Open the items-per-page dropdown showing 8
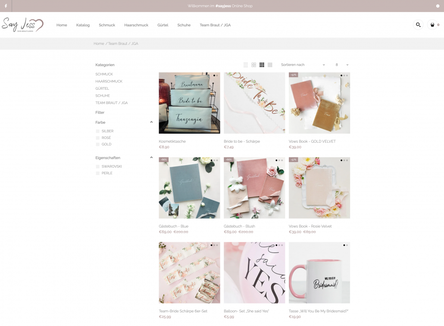Viewport: 444px width, 326px height. (x=342, y=65)
